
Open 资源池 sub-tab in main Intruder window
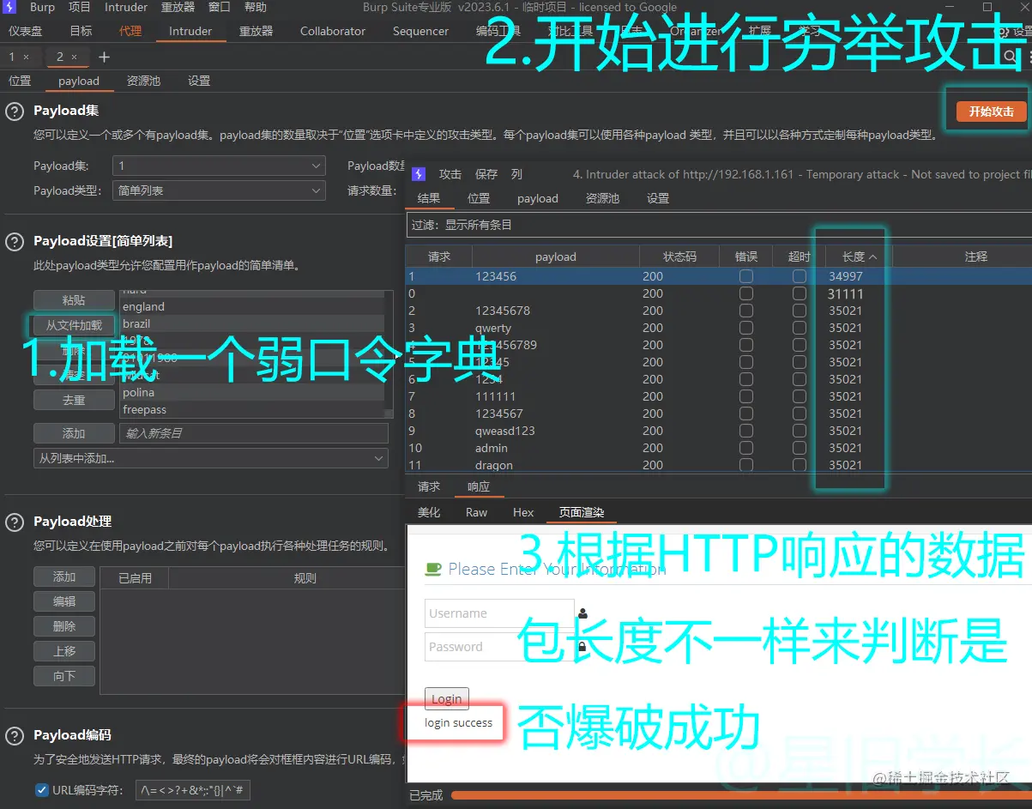point(143,81)
